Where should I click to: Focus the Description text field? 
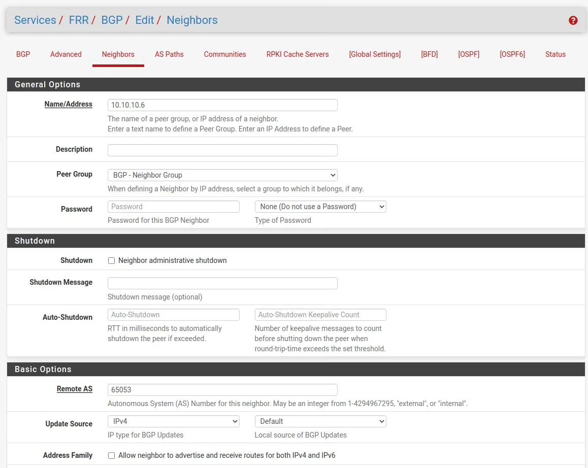(x=222, y=150)
